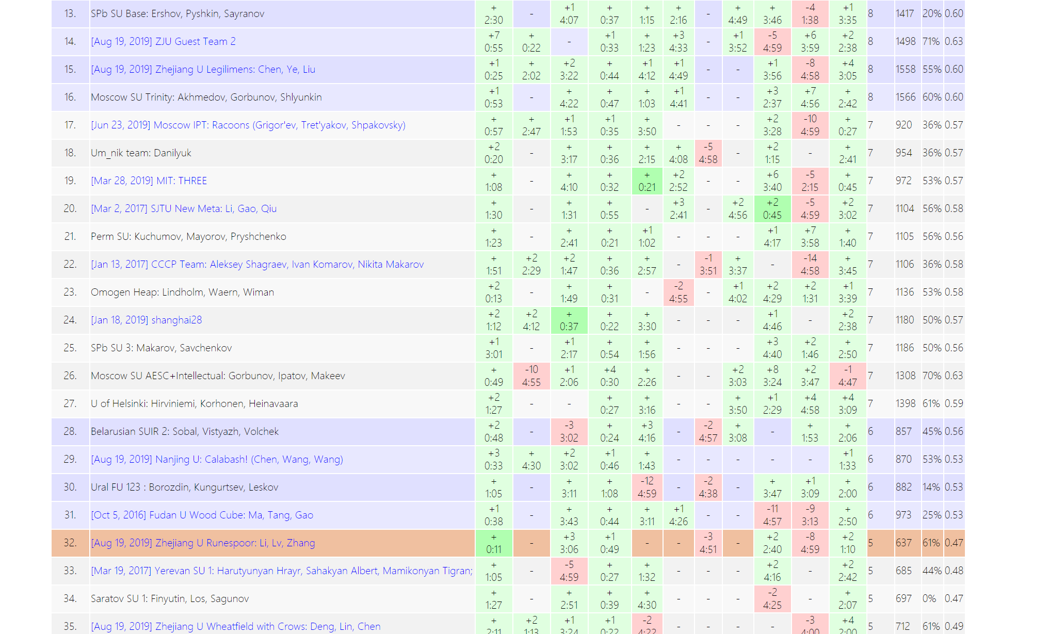Select highlighted Zhejiang U Runespoor link

point(203,543)
